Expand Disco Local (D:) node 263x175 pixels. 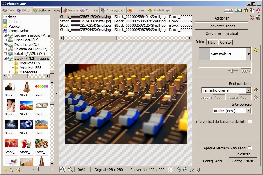point(5,45)
